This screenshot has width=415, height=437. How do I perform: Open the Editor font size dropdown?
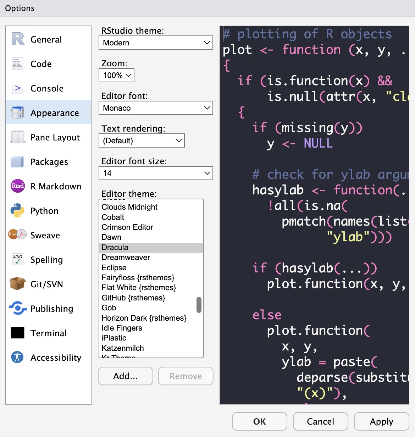(x=156, y=173)
